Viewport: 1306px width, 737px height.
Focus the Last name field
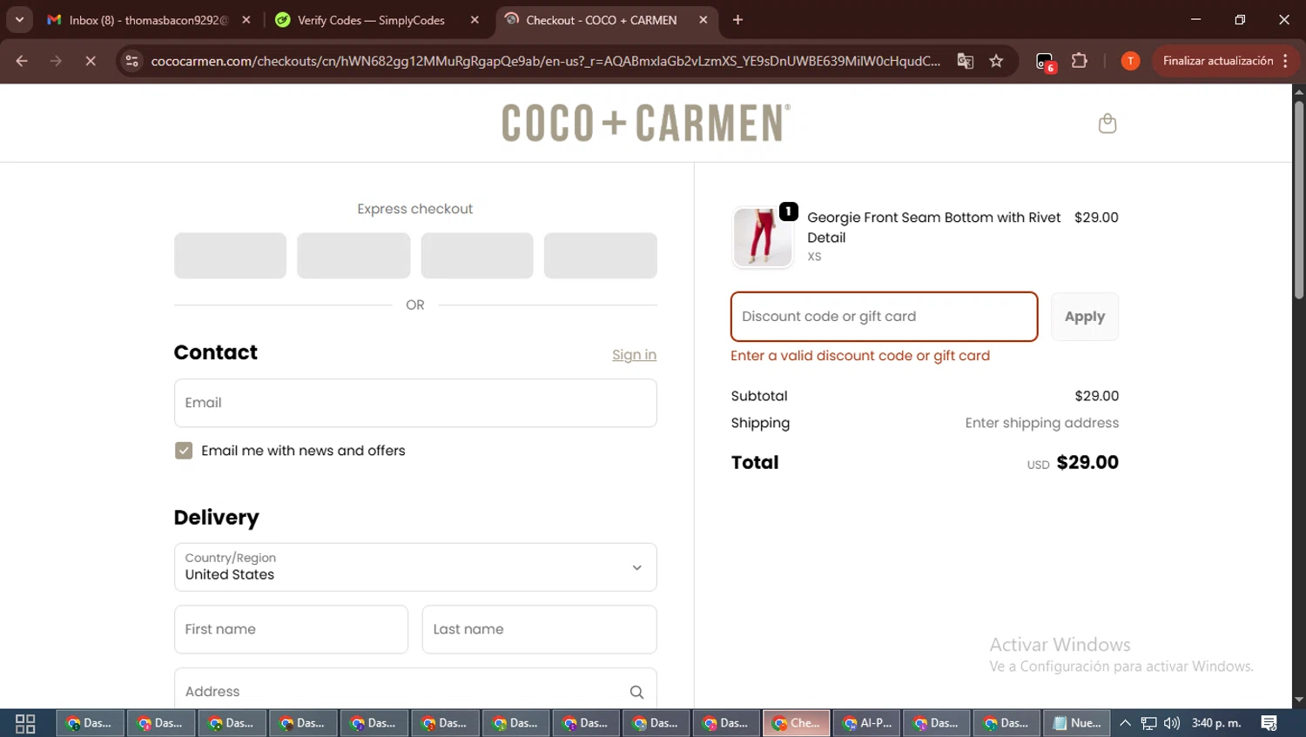[539, 629]
